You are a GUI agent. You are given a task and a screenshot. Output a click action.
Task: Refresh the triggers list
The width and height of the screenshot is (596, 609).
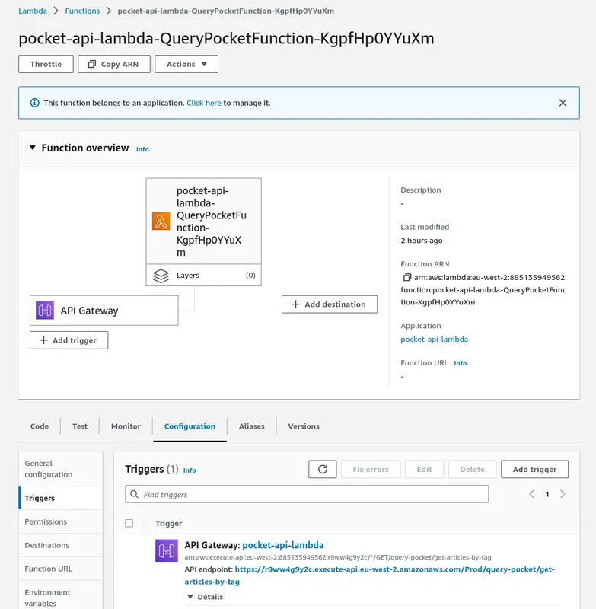pos(322,470)
